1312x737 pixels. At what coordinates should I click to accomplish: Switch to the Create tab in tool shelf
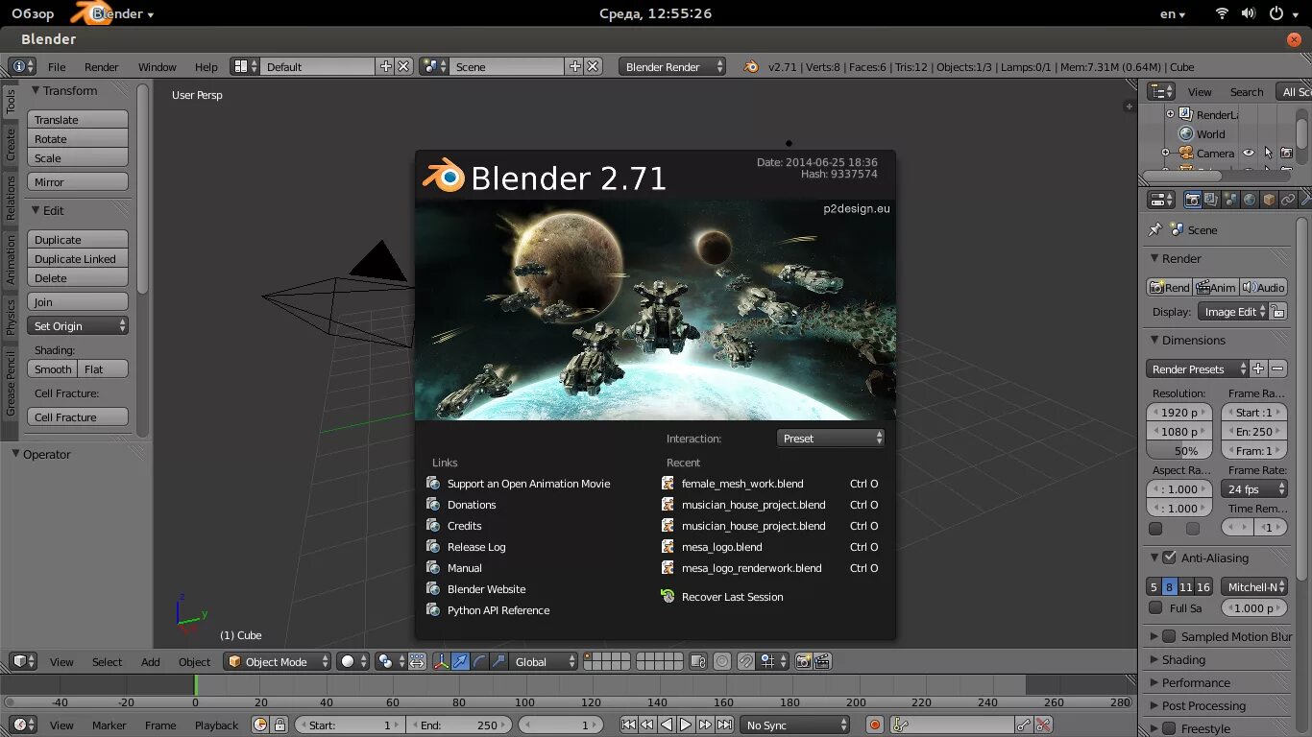pos(11,145)
